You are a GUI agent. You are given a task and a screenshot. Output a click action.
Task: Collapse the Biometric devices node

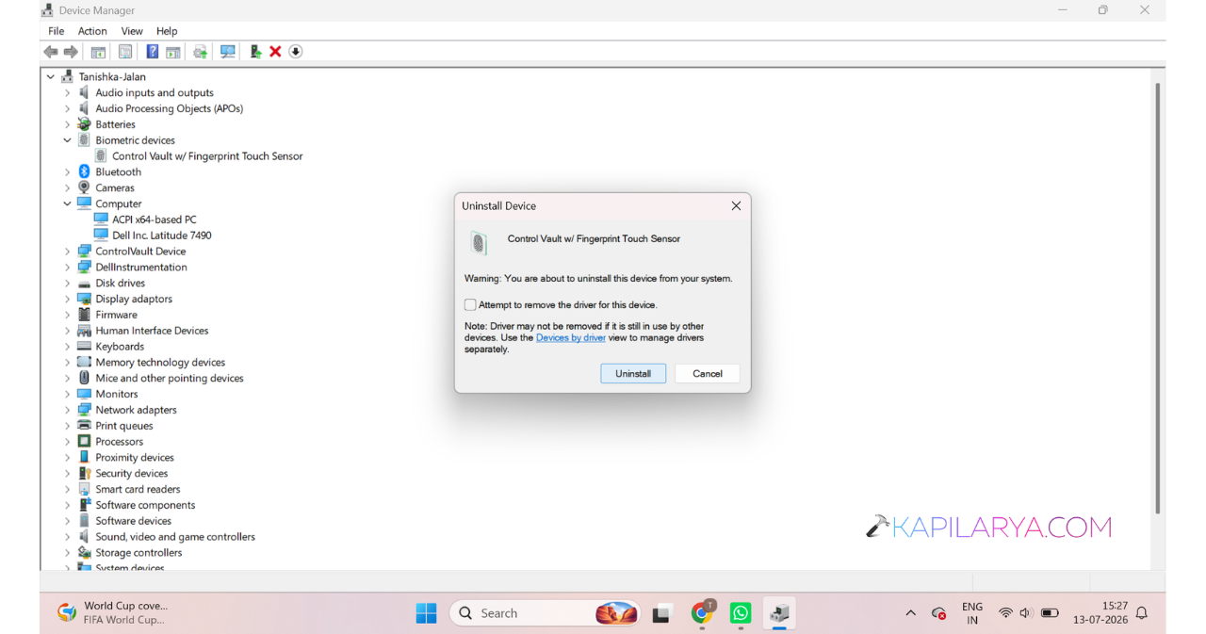pos(67,140)
